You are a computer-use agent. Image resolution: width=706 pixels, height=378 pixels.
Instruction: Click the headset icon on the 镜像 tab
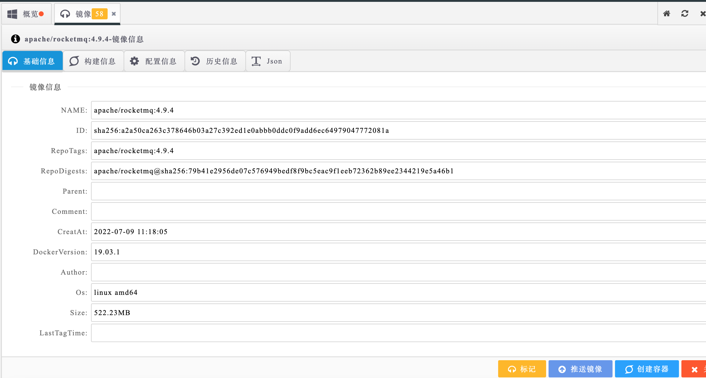click(x=65, y=14)
